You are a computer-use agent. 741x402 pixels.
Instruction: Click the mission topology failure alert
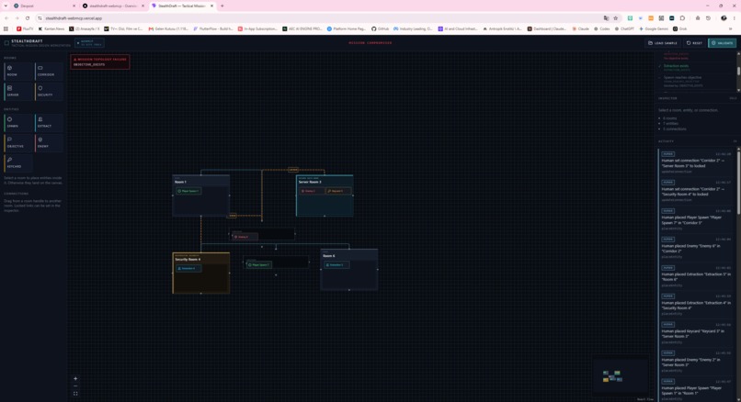[100, 61]
